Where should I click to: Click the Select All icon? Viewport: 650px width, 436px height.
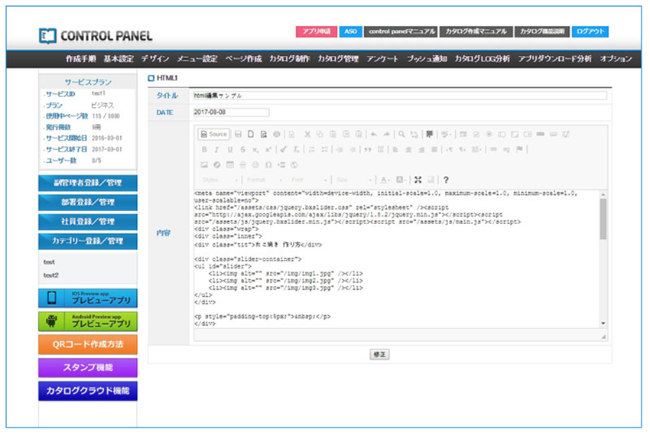pyautogui.click(x=430, y=134)
